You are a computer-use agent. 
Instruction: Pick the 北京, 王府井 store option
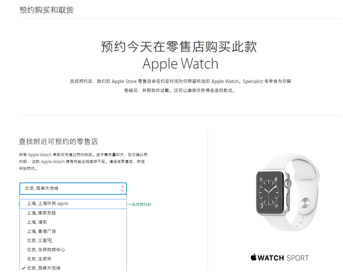(73, 259)
